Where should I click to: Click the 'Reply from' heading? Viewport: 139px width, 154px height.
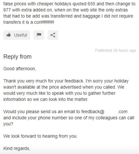(18, 57)
